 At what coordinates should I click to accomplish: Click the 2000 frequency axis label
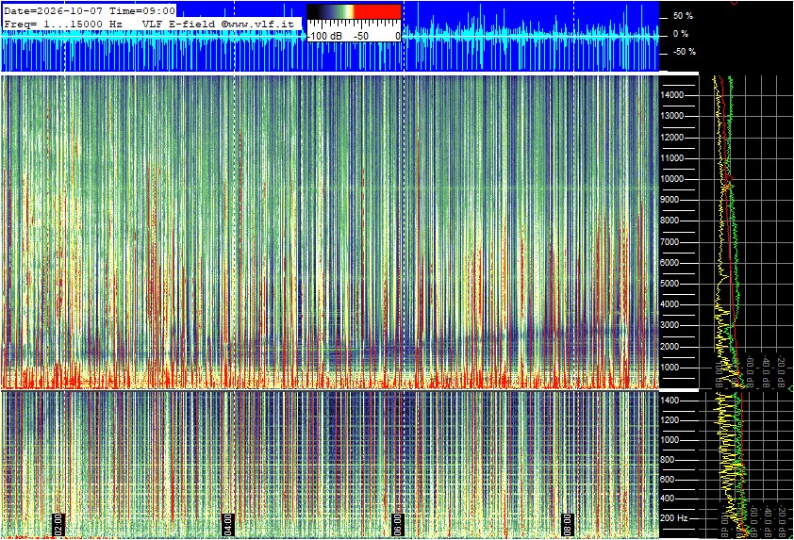click(x=670, y=347)
